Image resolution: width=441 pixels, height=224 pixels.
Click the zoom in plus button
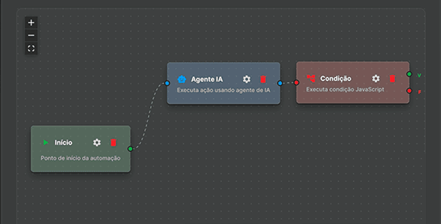pyautogui.click(x=31, y=22)
